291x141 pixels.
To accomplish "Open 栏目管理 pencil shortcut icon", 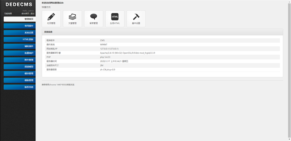I will point(51,18).
